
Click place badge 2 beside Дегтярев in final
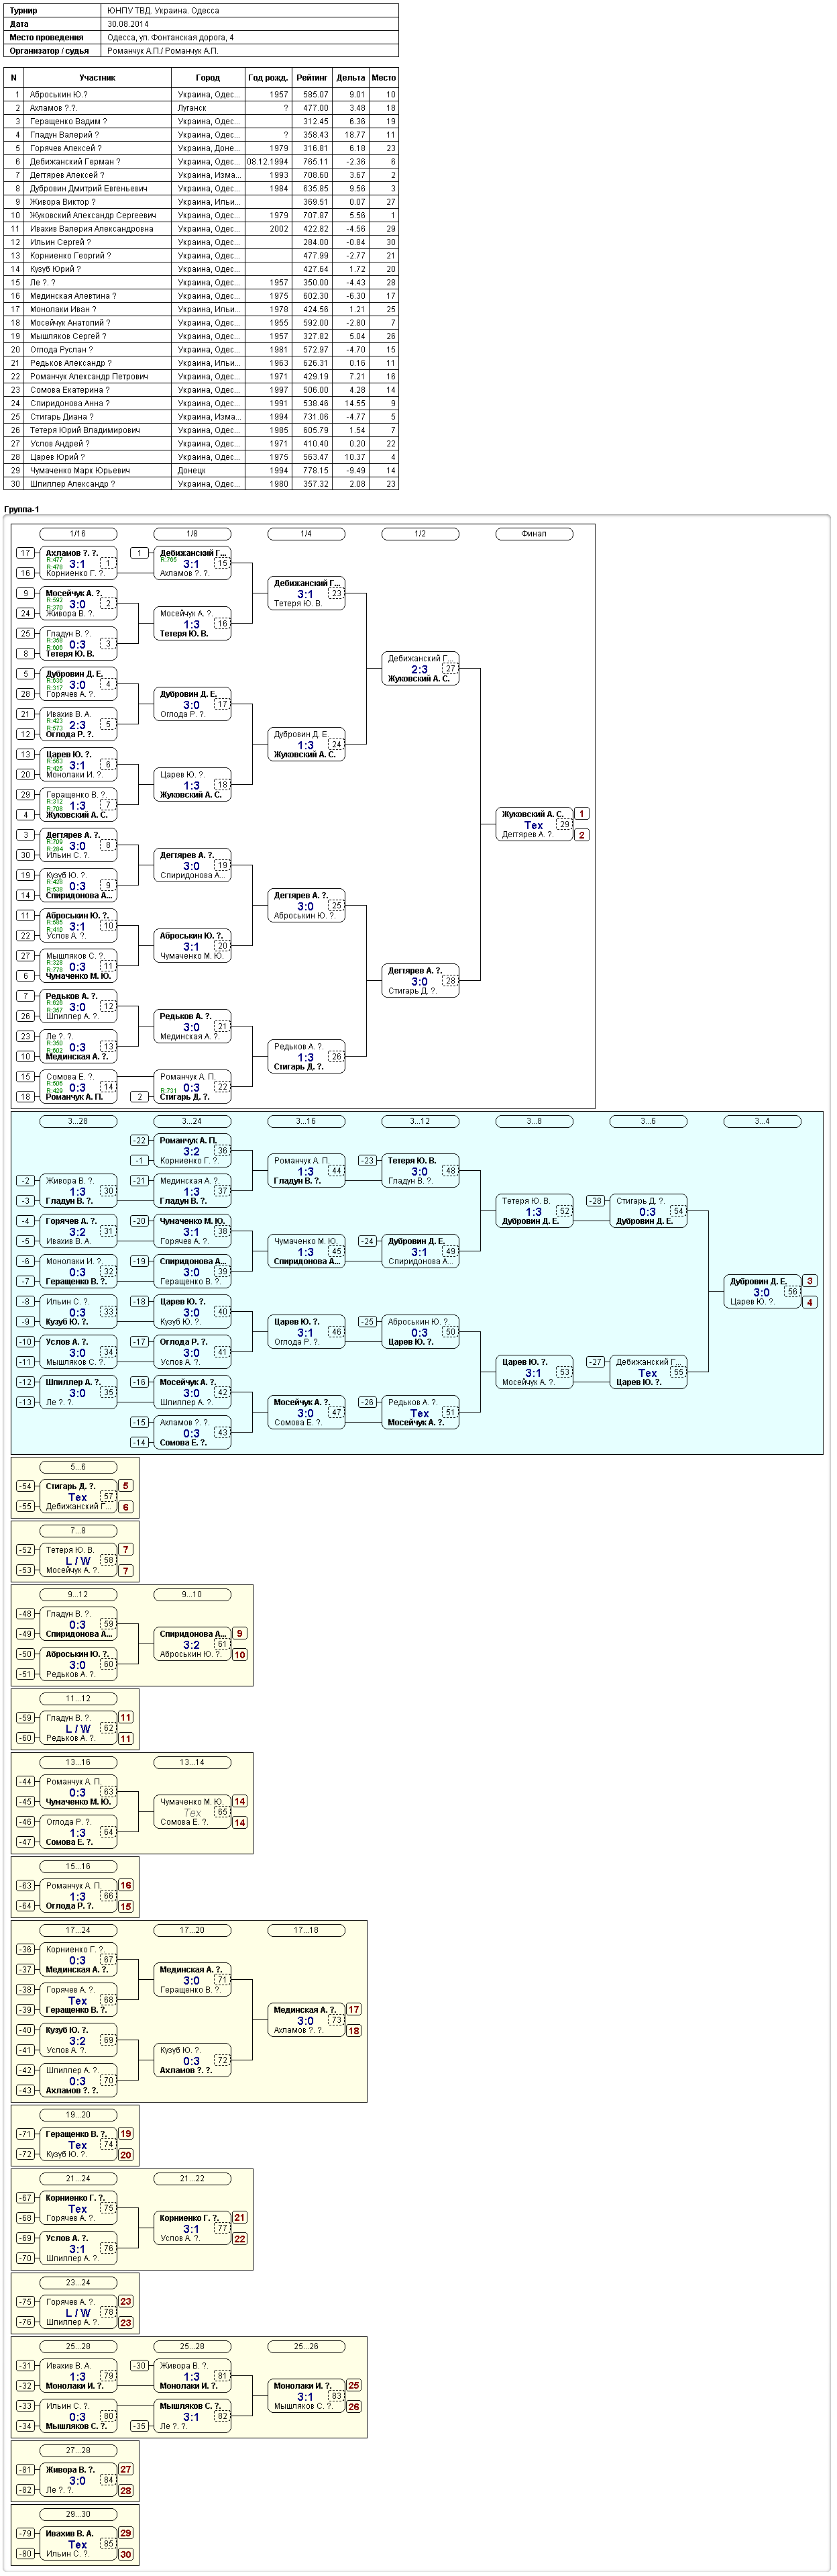(582, 835)
